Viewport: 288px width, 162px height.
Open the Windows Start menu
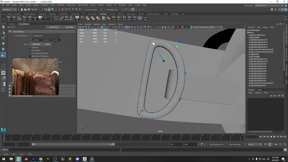click(x=4, y=159)
